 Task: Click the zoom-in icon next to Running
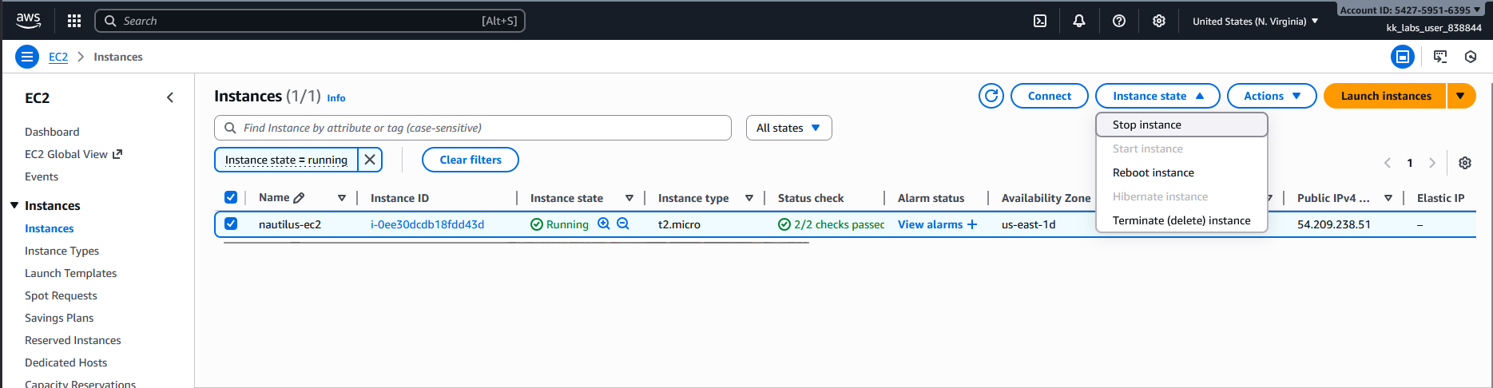click(604, 224)
